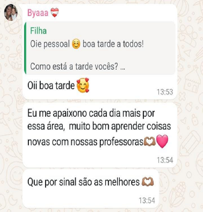Tap the word 'professoras' in the message
Image resolution: width=203 pixels, height=212 pixels.
(x=121, y=142)
